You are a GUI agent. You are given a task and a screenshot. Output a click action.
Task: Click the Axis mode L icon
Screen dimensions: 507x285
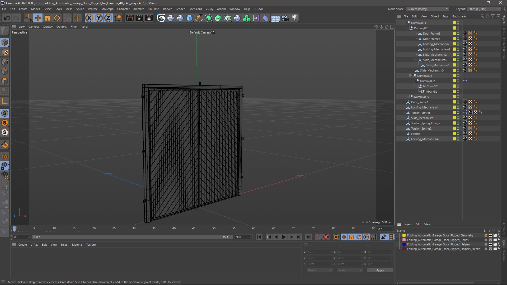pyautogui.click(x=5, y=101)
